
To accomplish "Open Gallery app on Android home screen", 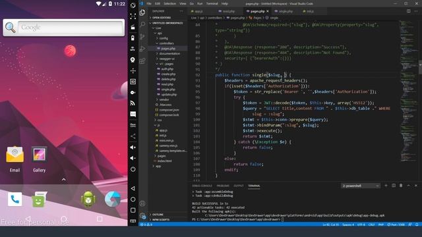I will point(40,159).
